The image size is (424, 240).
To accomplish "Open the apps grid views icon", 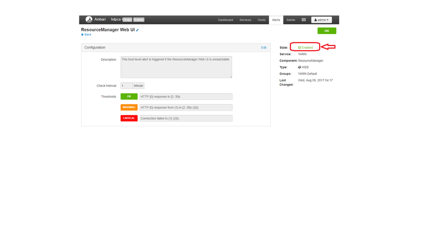I will pyautogui.click(x=303, y=20).
